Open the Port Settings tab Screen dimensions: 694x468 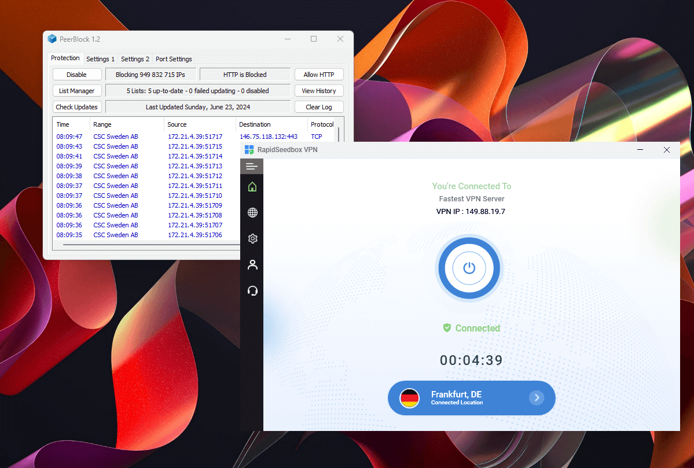click(174, 59)
